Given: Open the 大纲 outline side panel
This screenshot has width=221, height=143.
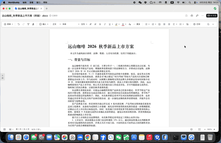Looking at the screenshot, I should tap(2, 77).
